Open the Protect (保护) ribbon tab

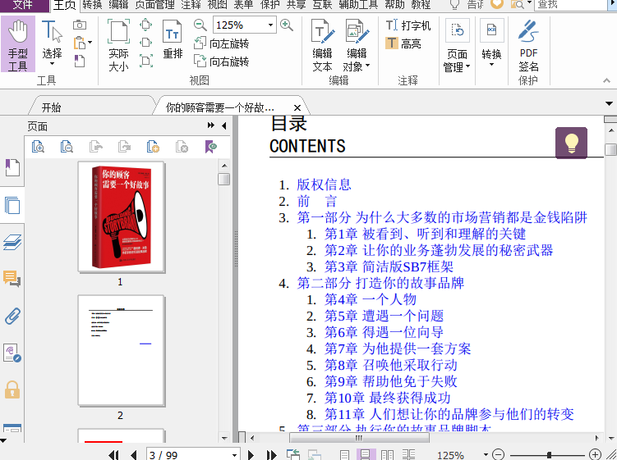click(270, 5)
